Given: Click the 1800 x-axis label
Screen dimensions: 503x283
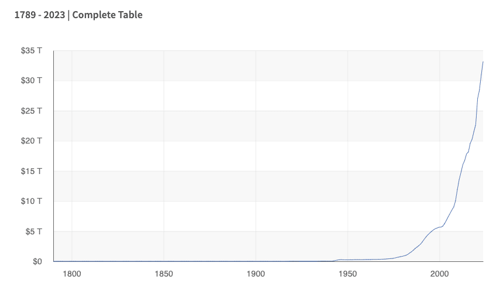Looking at the screenshot, I should [x=72, y=273].
